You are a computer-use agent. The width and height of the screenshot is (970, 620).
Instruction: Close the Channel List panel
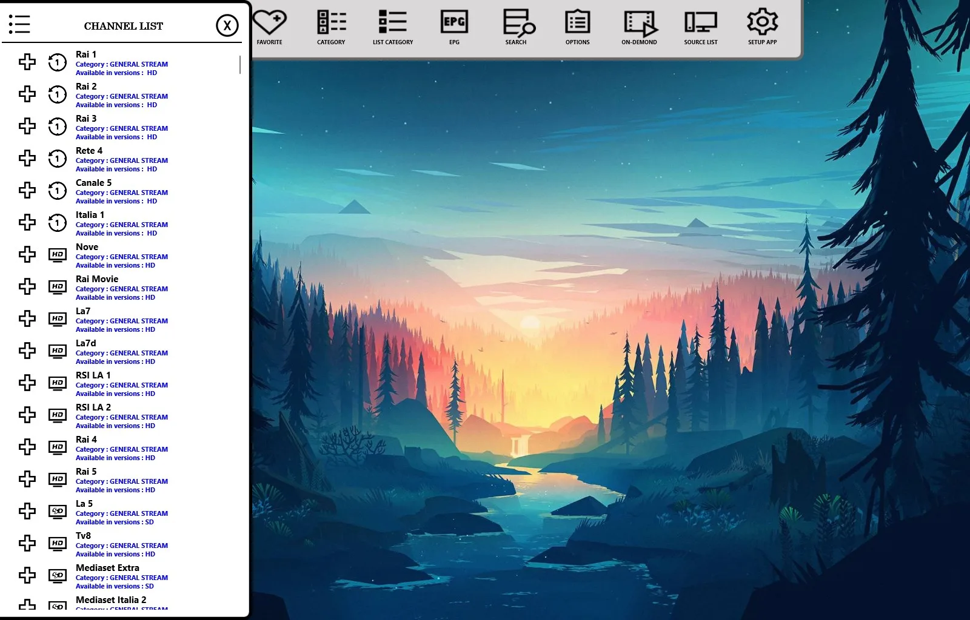tap(227, 25)
